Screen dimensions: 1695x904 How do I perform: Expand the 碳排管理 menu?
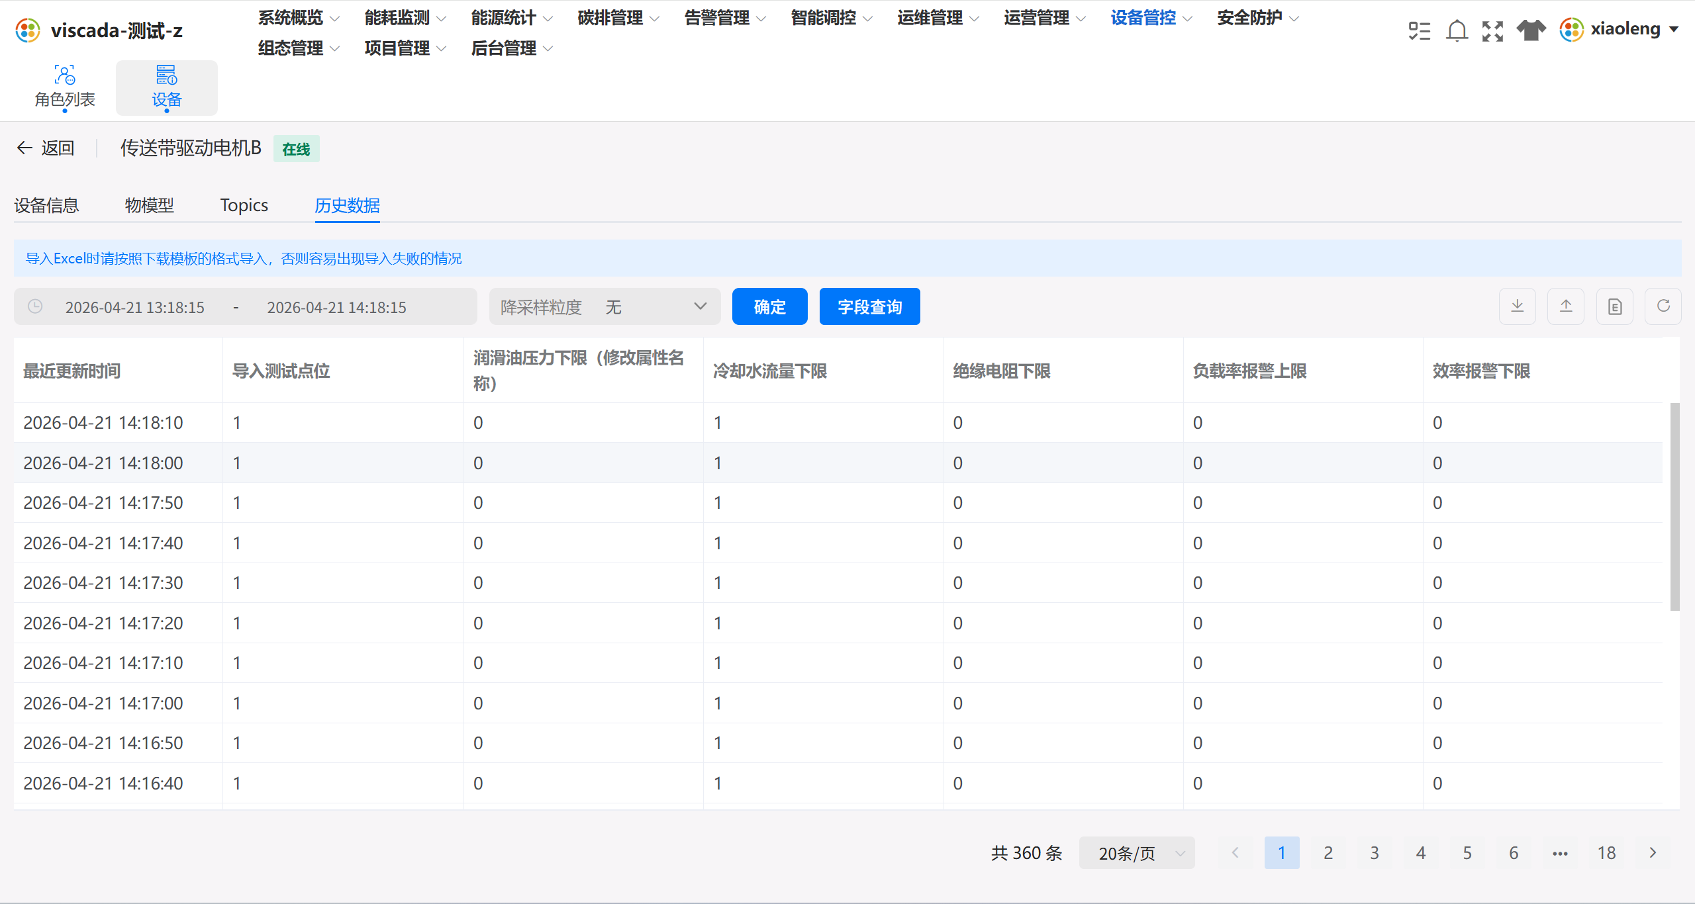618,18
